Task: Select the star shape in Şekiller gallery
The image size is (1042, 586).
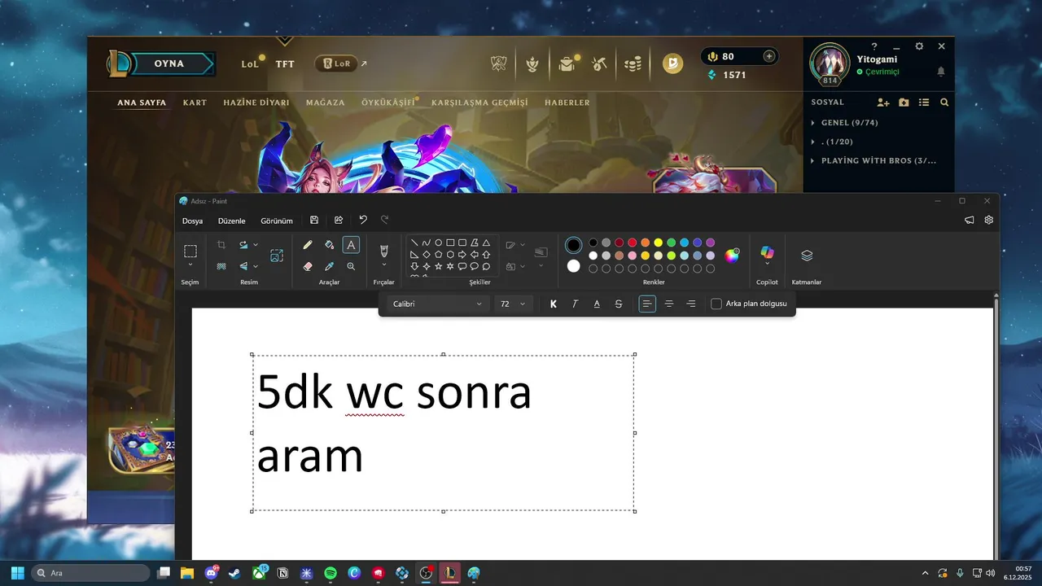Action: [438, 266]
